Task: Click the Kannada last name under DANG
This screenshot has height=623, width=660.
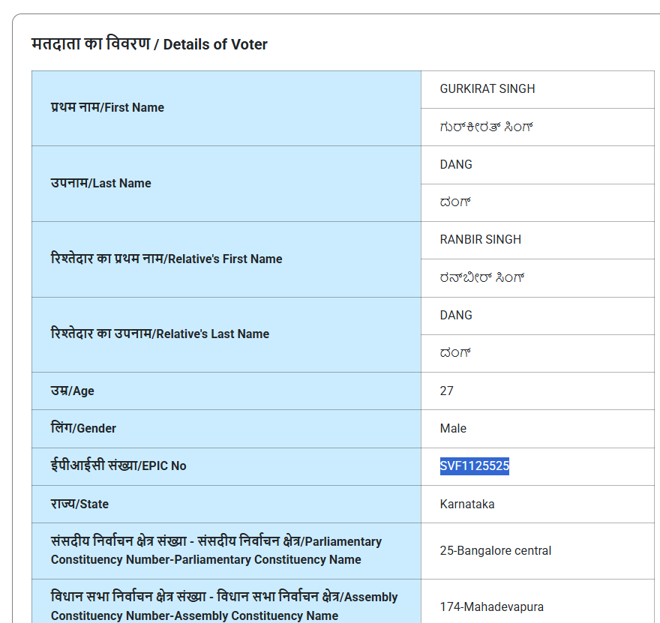Action: (455, 202)
